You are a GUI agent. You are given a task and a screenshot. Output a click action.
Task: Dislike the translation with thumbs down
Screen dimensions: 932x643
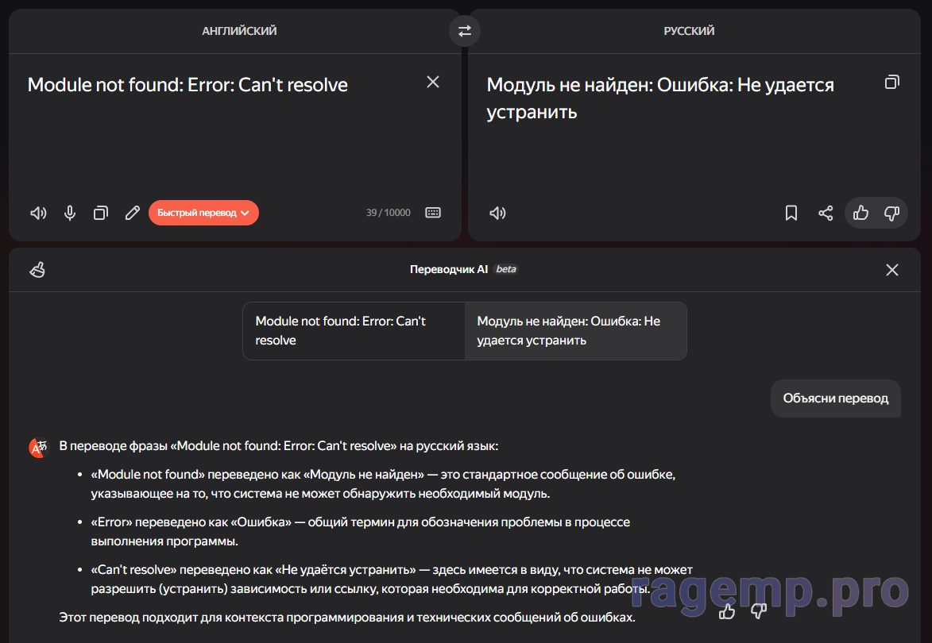891,213
